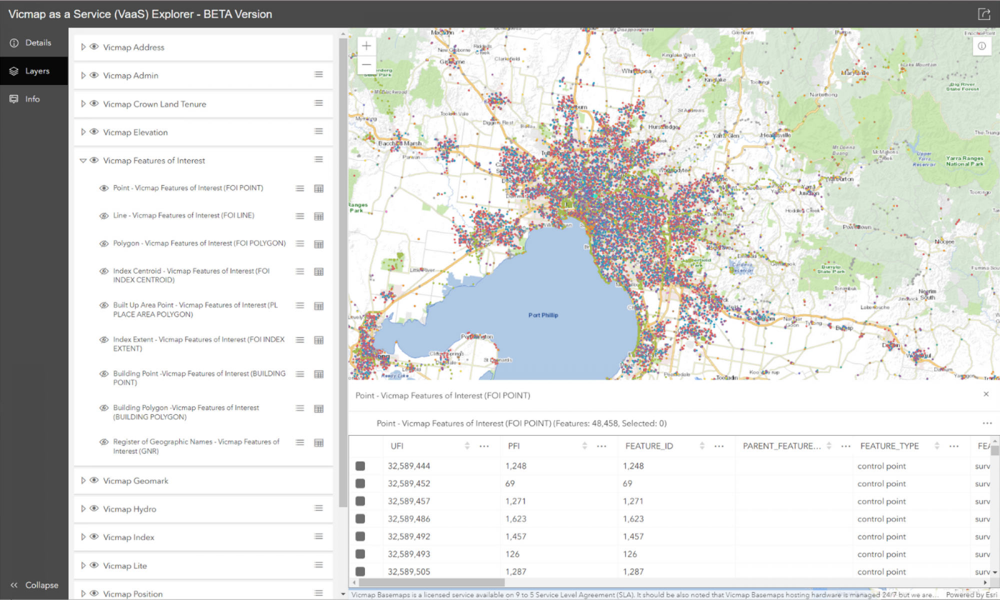Open FEATURE_TYPE column options menu

click(954, 446)
